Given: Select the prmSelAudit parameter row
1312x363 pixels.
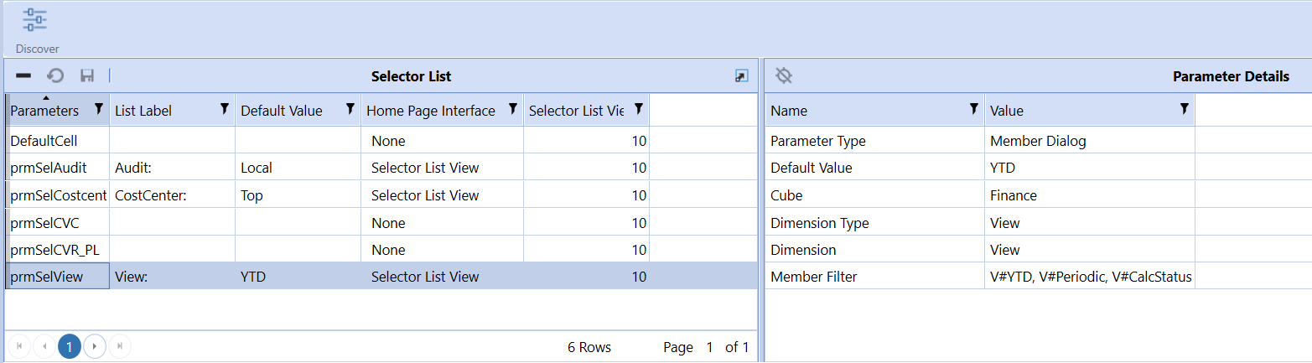Looking at the screenshot, I should pyautogui.click(x=381, y=168).
